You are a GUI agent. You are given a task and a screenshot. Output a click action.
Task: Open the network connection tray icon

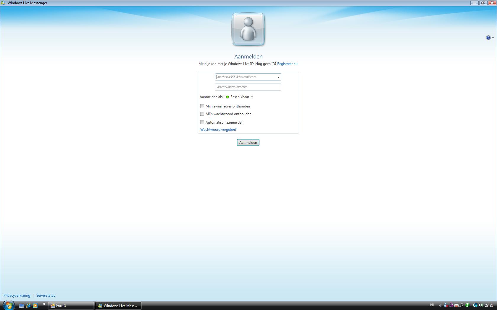coord(475,305)
